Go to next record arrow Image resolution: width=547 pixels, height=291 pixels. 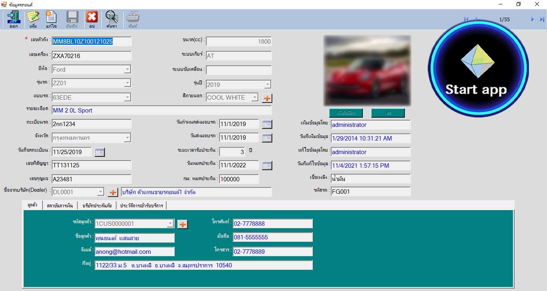pos(532,19)
